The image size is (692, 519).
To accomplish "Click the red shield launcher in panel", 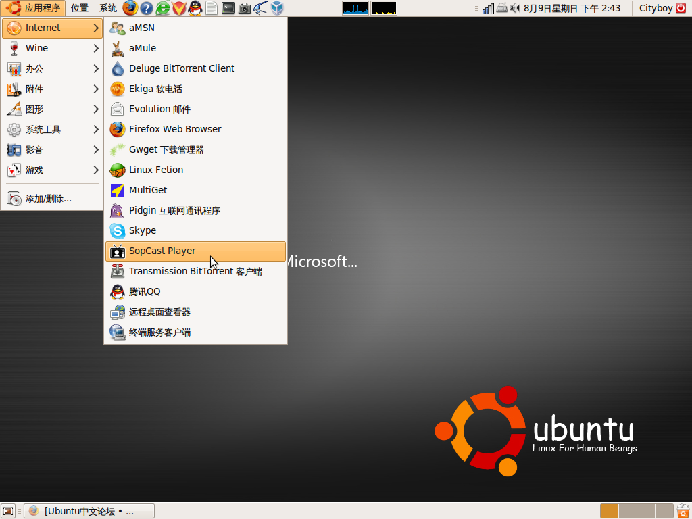I will point(179,8).
